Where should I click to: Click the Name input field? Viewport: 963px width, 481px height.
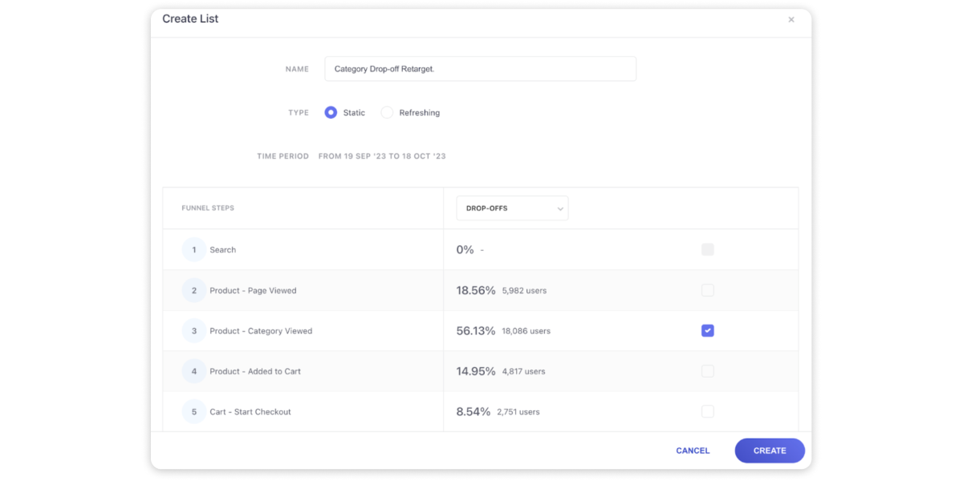click(480, 69)
